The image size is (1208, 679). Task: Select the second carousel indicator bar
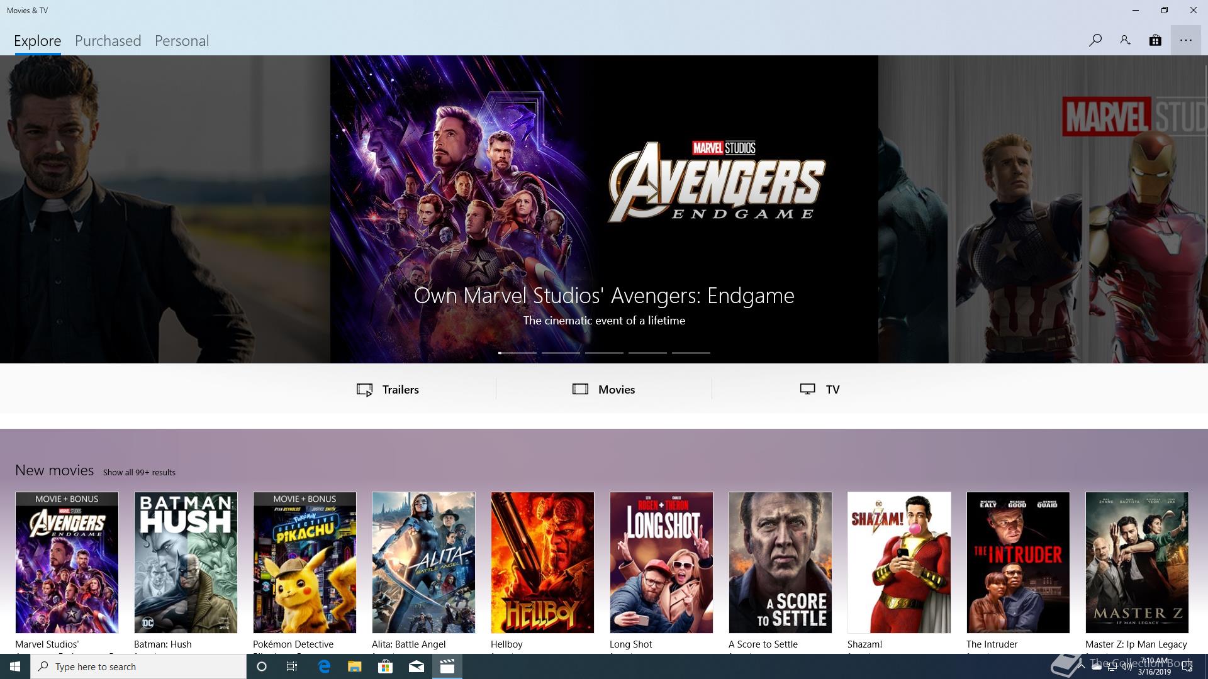click(561, 353)
